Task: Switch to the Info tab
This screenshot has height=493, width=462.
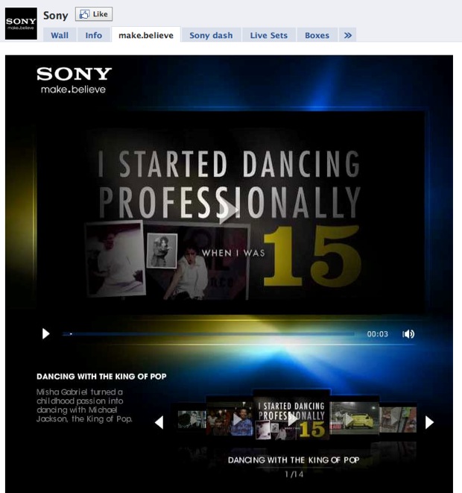Action: [x=93, y=35]
